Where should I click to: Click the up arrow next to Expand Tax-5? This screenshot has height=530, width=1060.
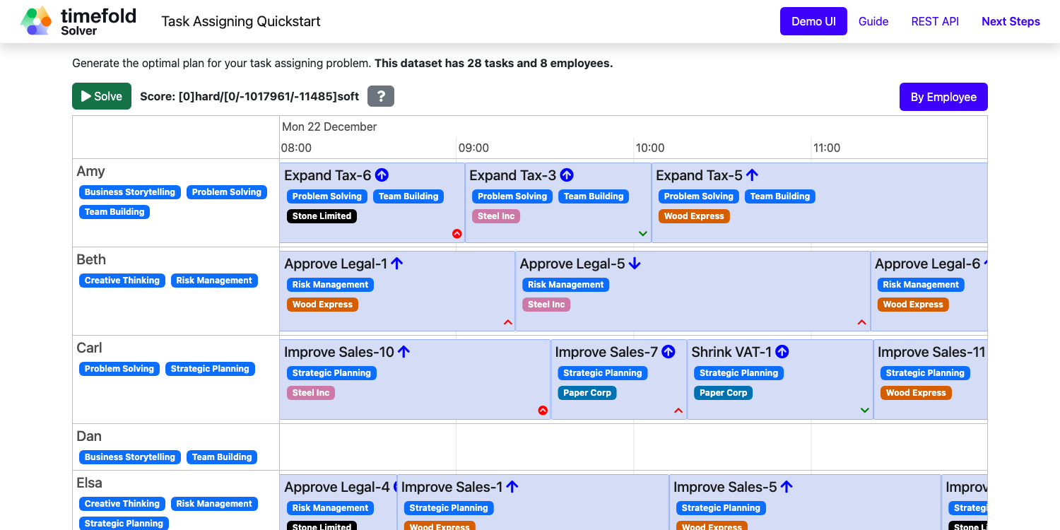point(752,175)
